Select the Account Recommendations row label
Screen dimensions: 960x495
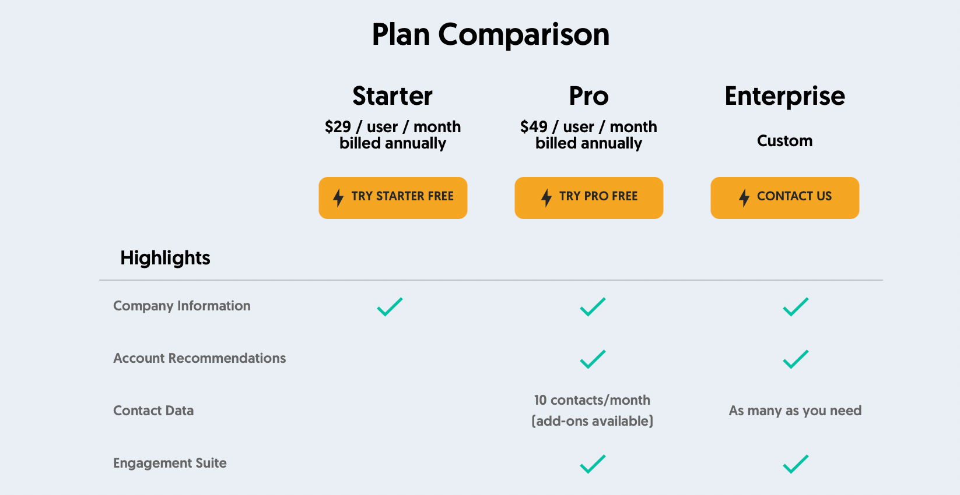point(199,358)
